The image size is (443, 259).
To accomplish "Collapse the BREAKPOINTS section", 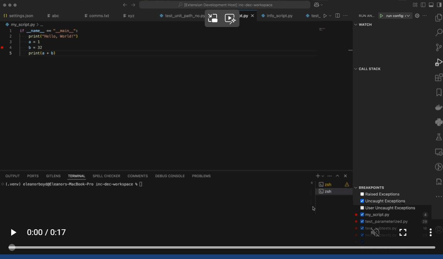I will 355,188.
